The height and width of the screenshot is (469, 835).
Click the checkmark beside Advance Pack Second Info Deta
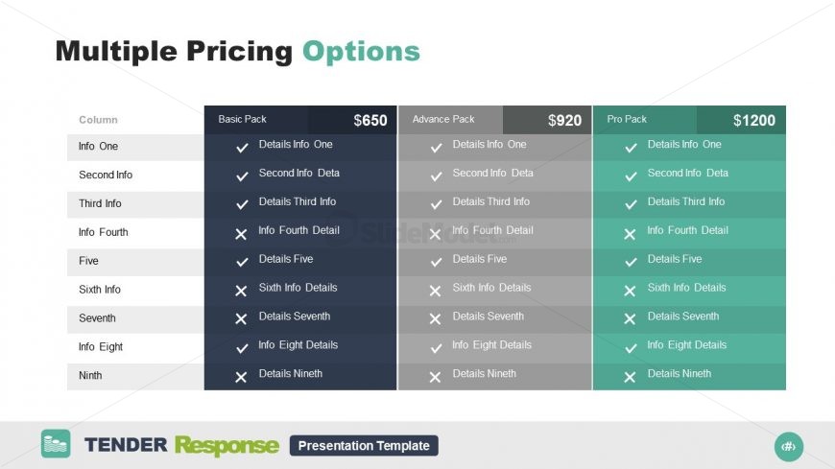coord(436,176)
